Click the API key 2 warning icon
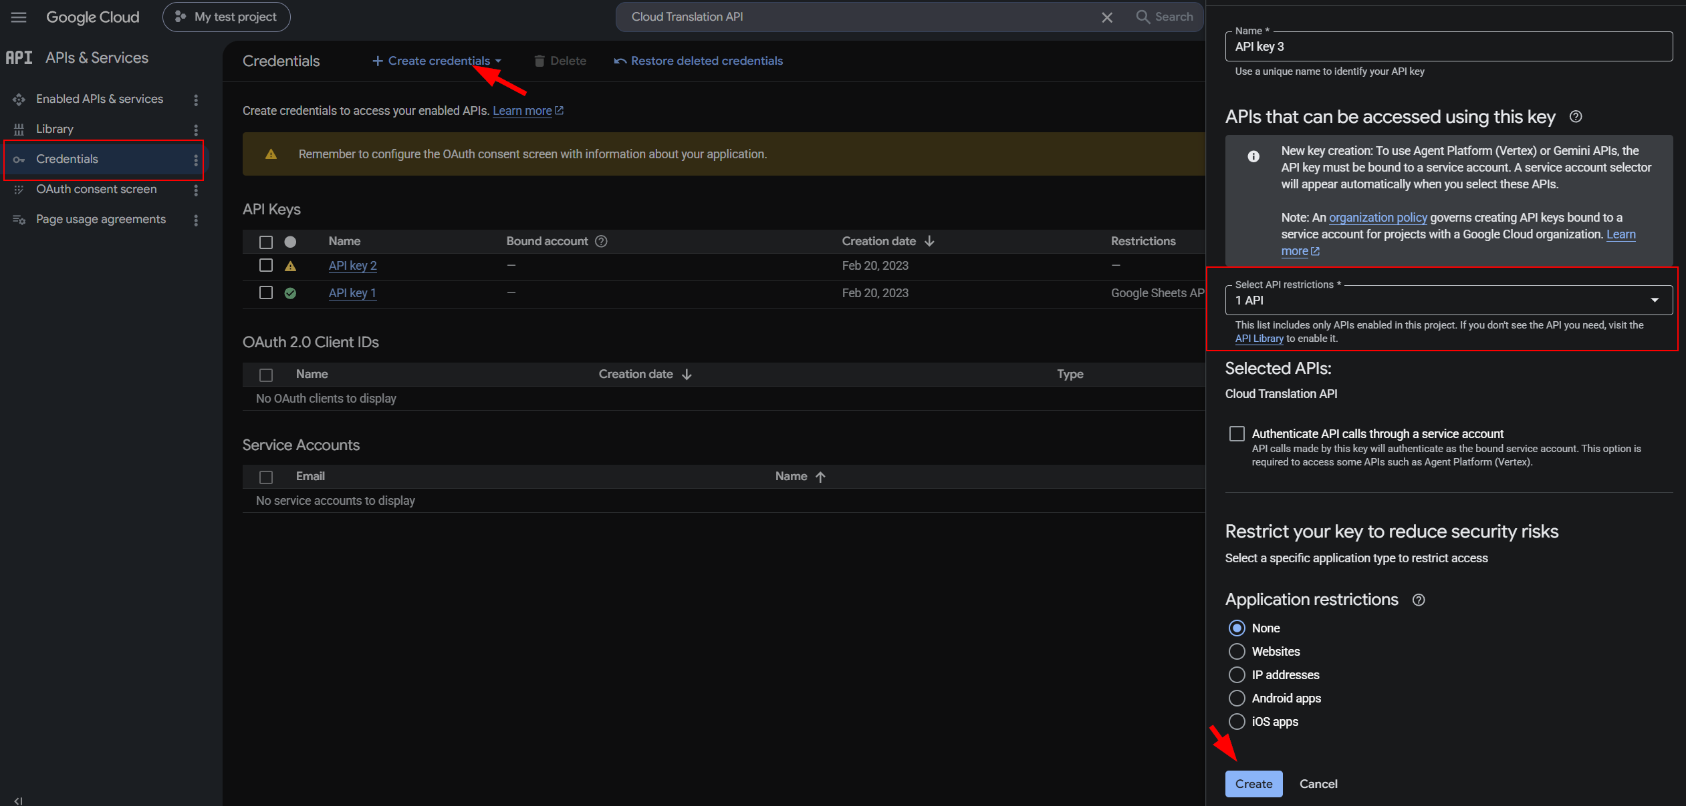The image size is (1686, 806). [x=290, y=266]
